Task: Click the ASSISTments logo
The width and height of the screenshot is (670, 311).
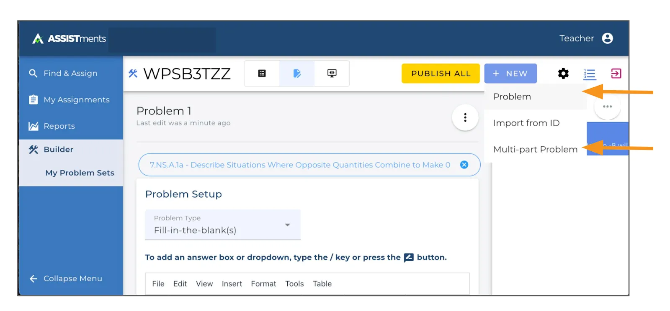Action: tap(69, 38)
